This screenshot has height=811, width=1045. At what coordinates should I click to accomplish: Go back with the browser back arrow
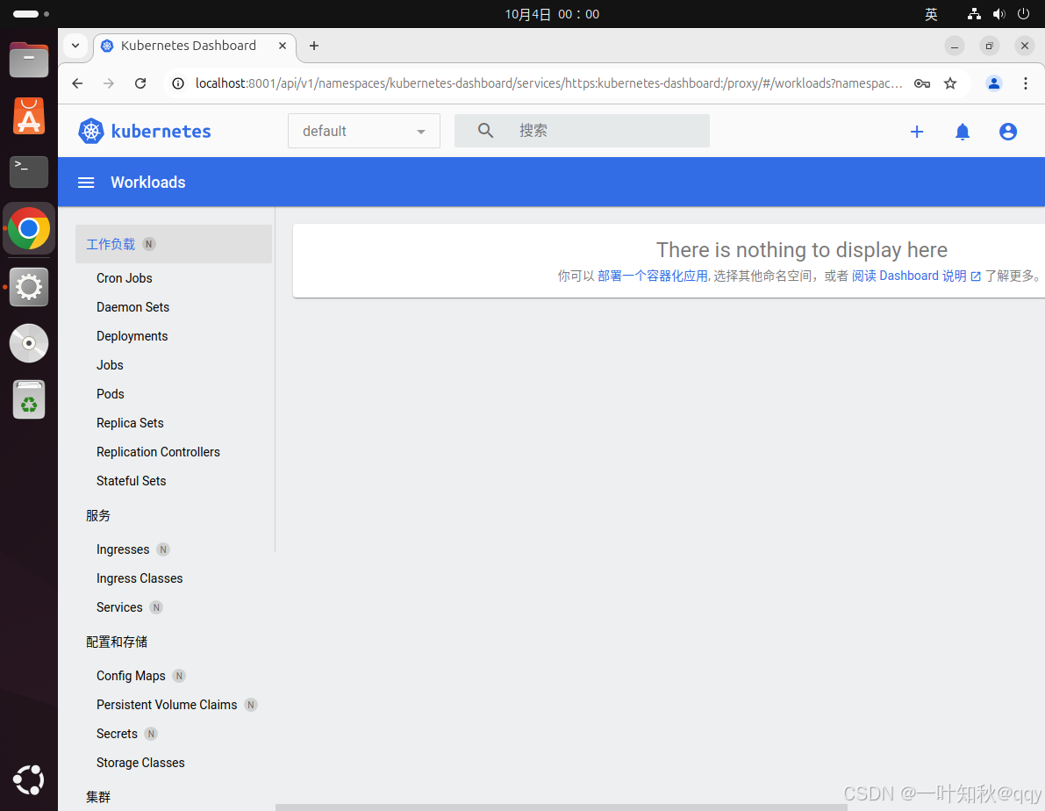pos(77,83)
